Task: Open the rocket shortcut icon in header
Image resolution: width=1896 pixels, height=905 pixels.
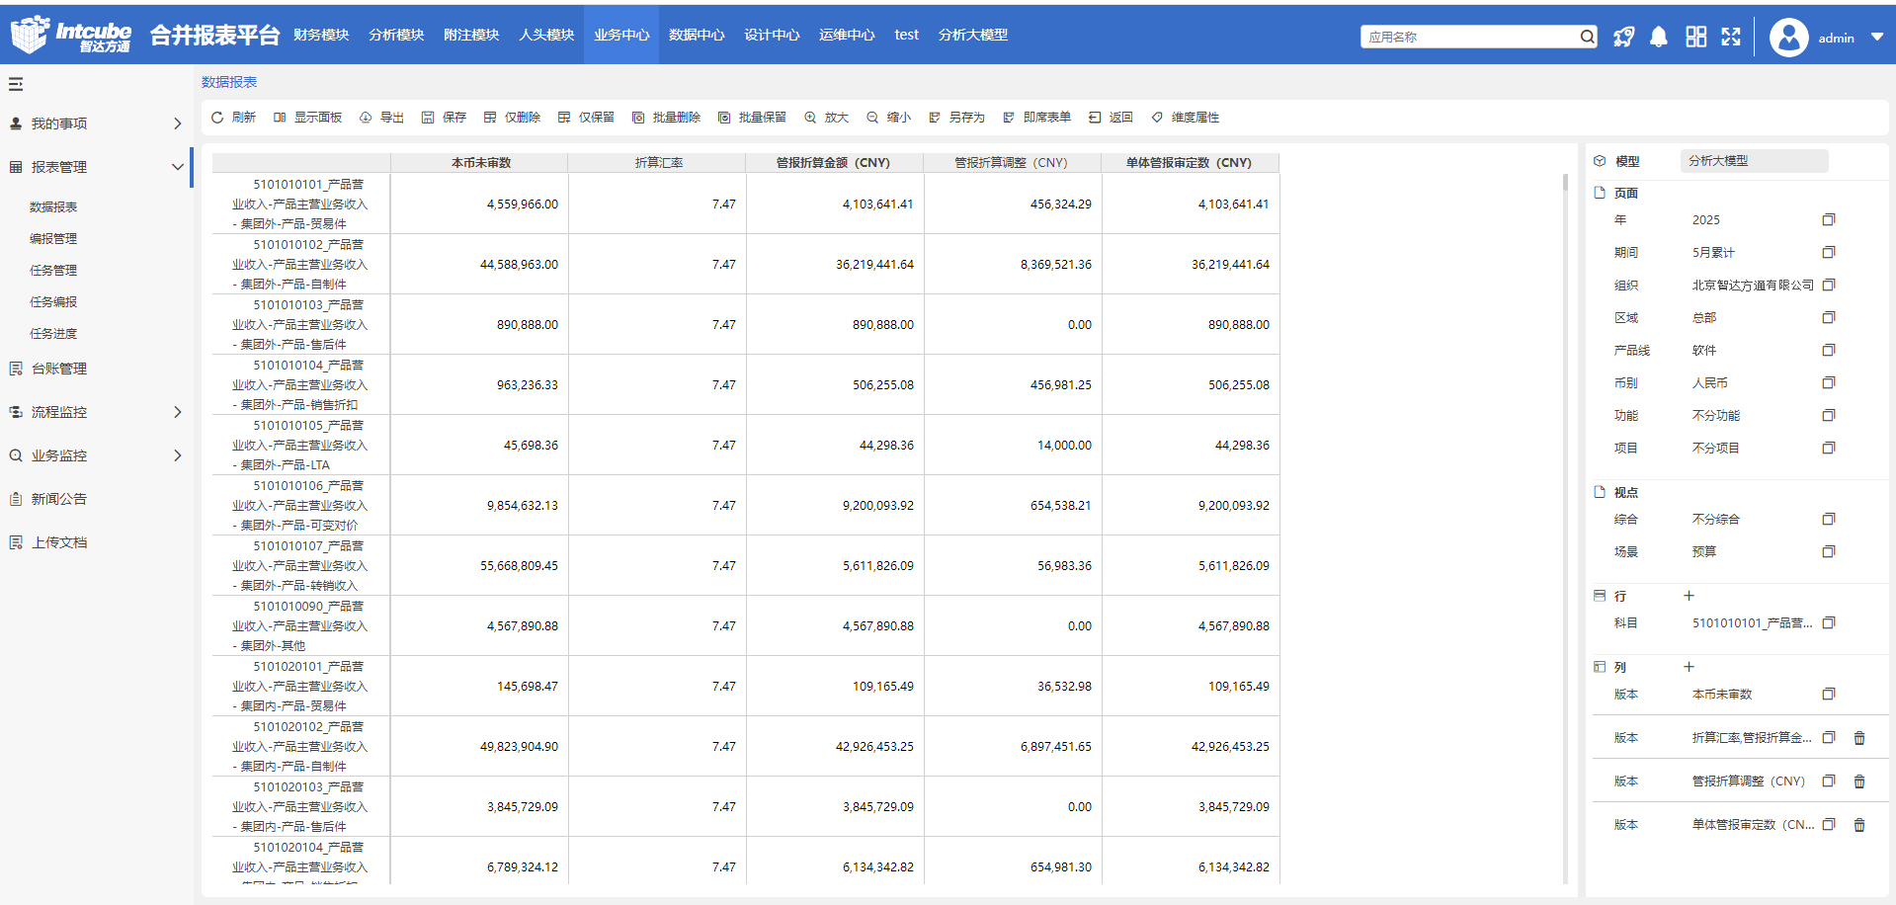Action: [x=1623, y=38]
